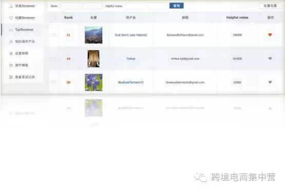Click gray heart to favorite Tinfoot
Image resolution: width=285 pixels, height=191 pixels.
point(270,58)
